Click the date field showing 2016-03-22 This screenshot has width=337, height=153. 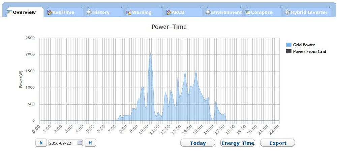(x=63, y=143)
